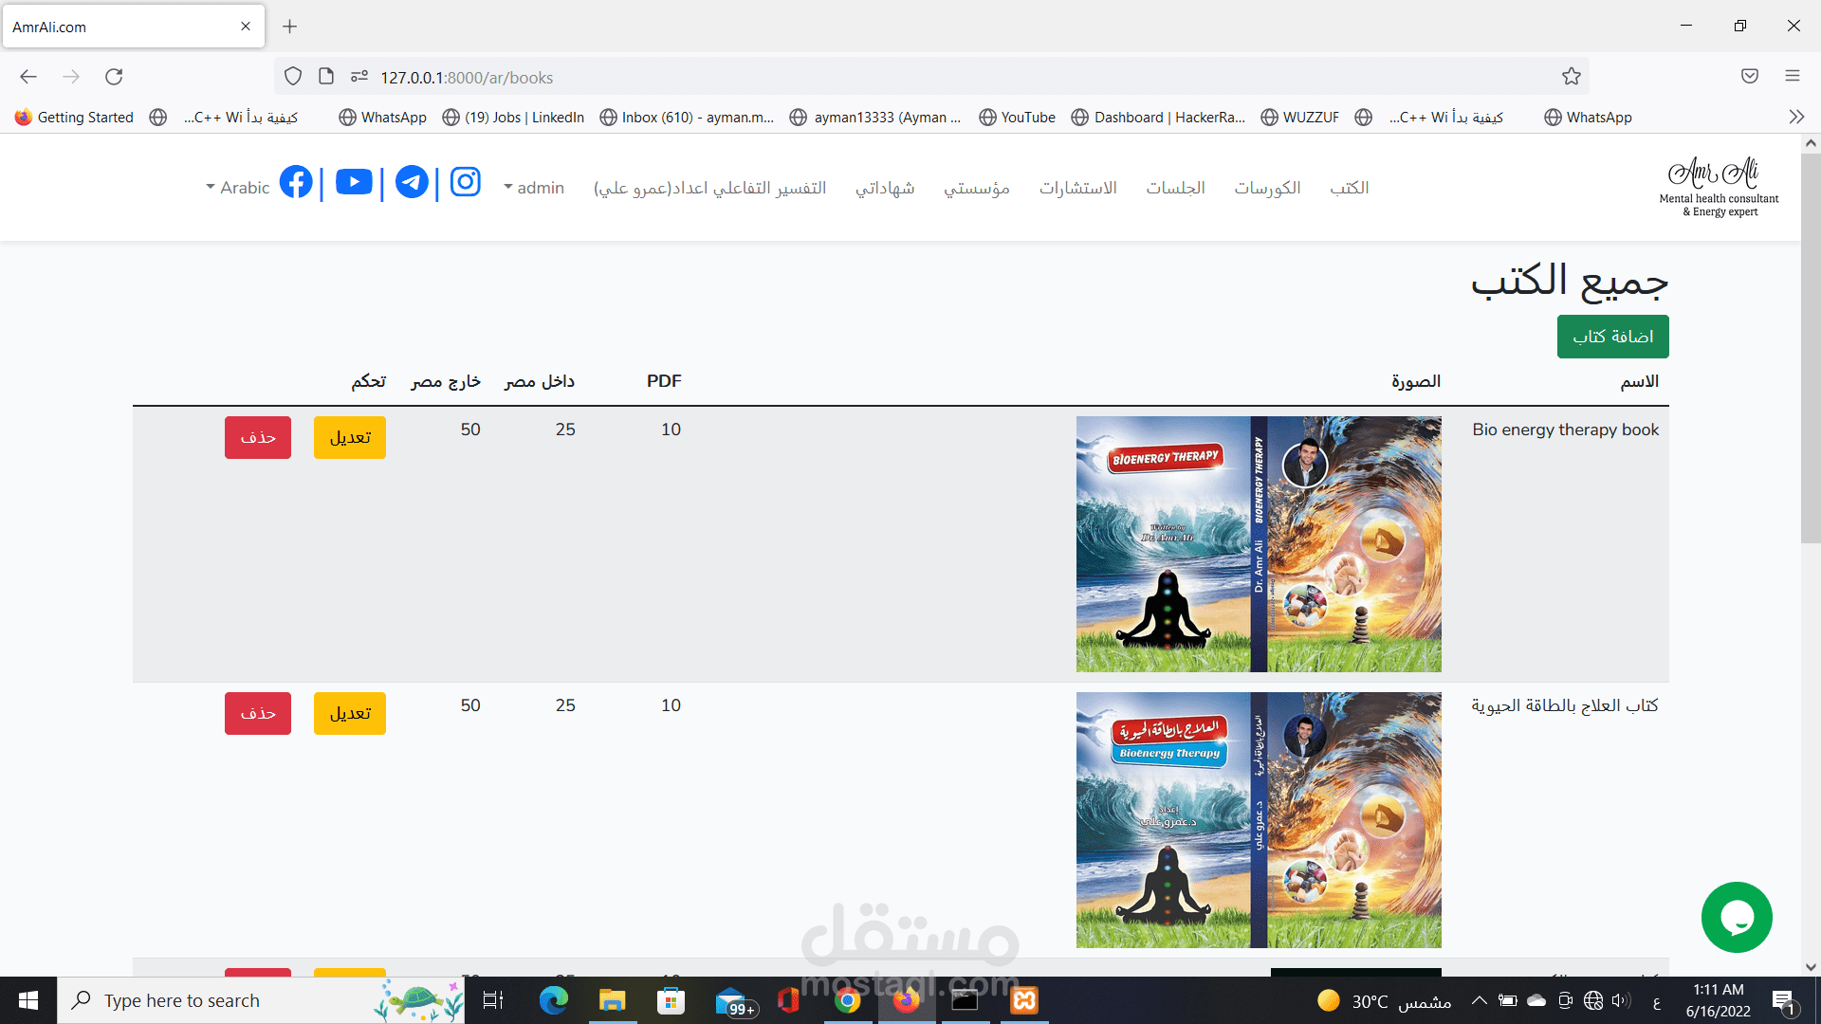Image resolution: width=1821 pixels, height=1024 pixels.
Task: Click the XAMPP icon in taskbar
Action: point(1024,1000)
